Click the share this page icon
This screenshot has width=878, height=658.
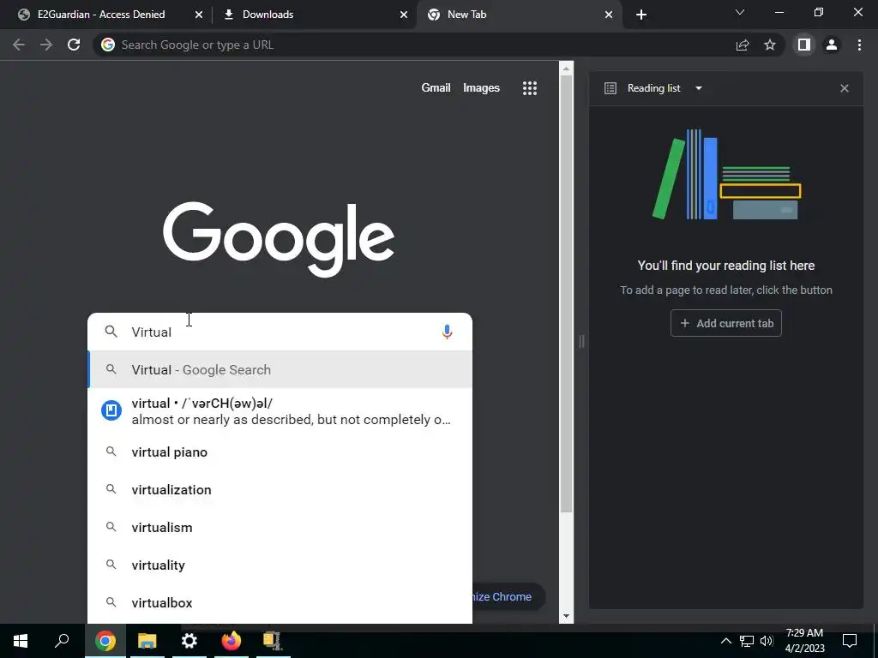tap(743, 45)
